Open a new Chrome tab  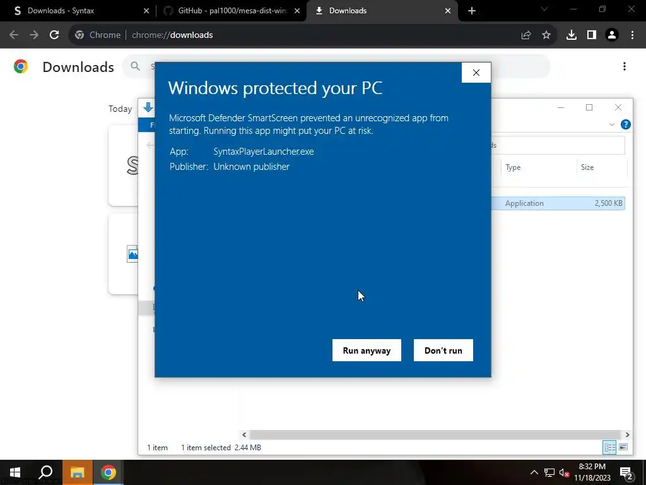coord(472,11)
